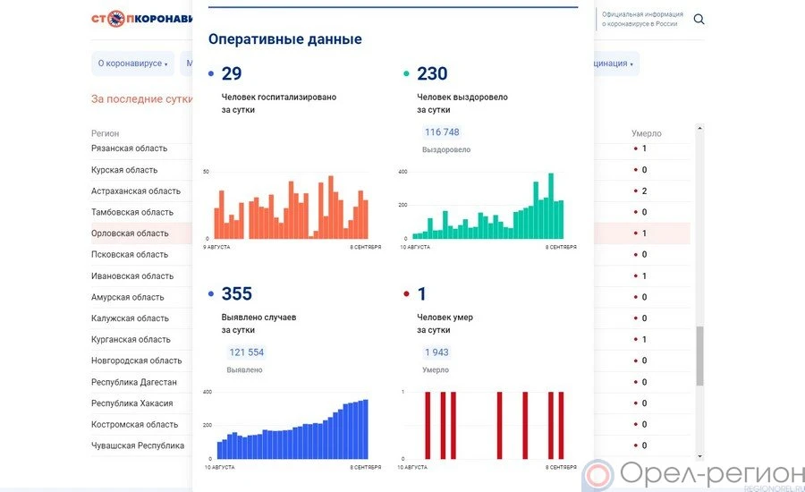
Task: Click the search magnifier icon
Action: tap(699, 20)
